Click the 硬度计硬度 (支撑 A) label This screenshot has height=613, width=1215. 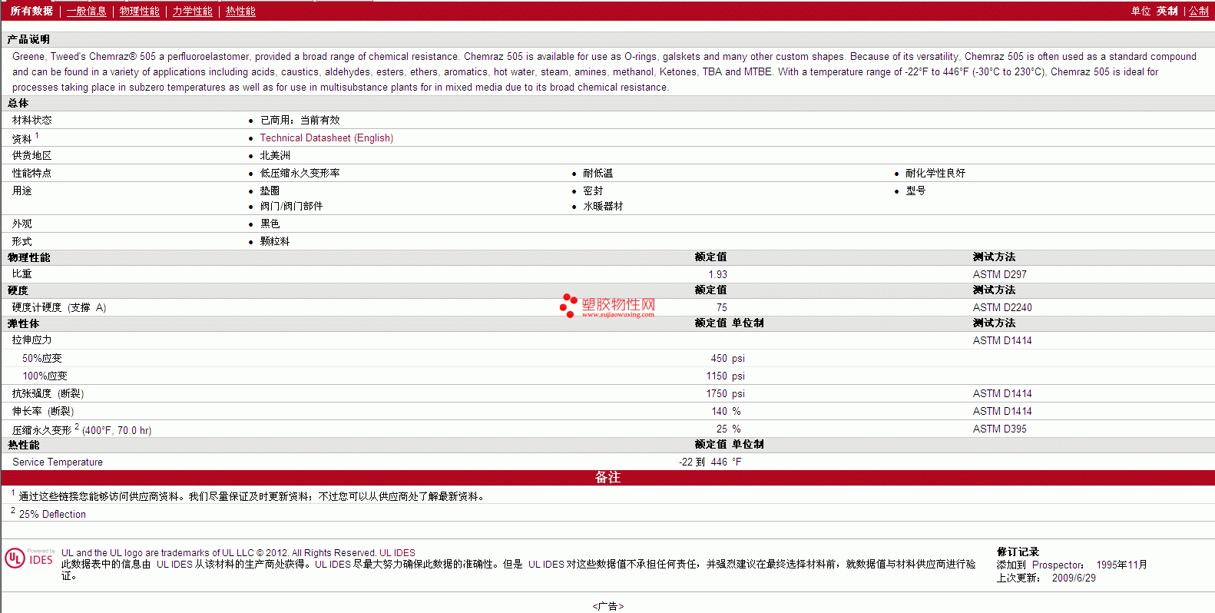pyautogui.click(x=59, y=307)
